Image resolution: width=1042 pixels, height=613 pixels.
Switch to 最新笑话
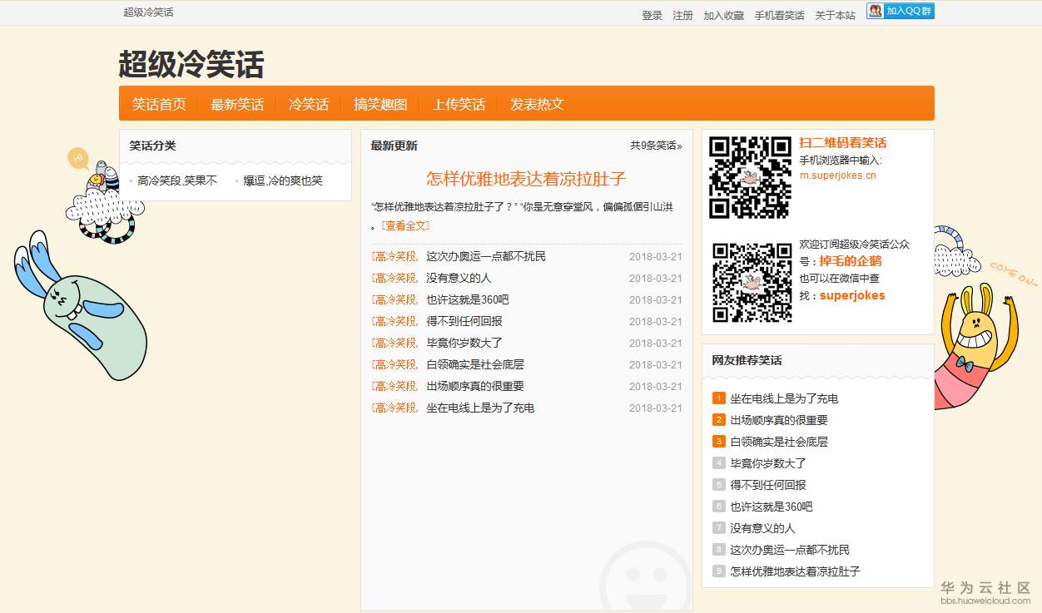(238, 104)
